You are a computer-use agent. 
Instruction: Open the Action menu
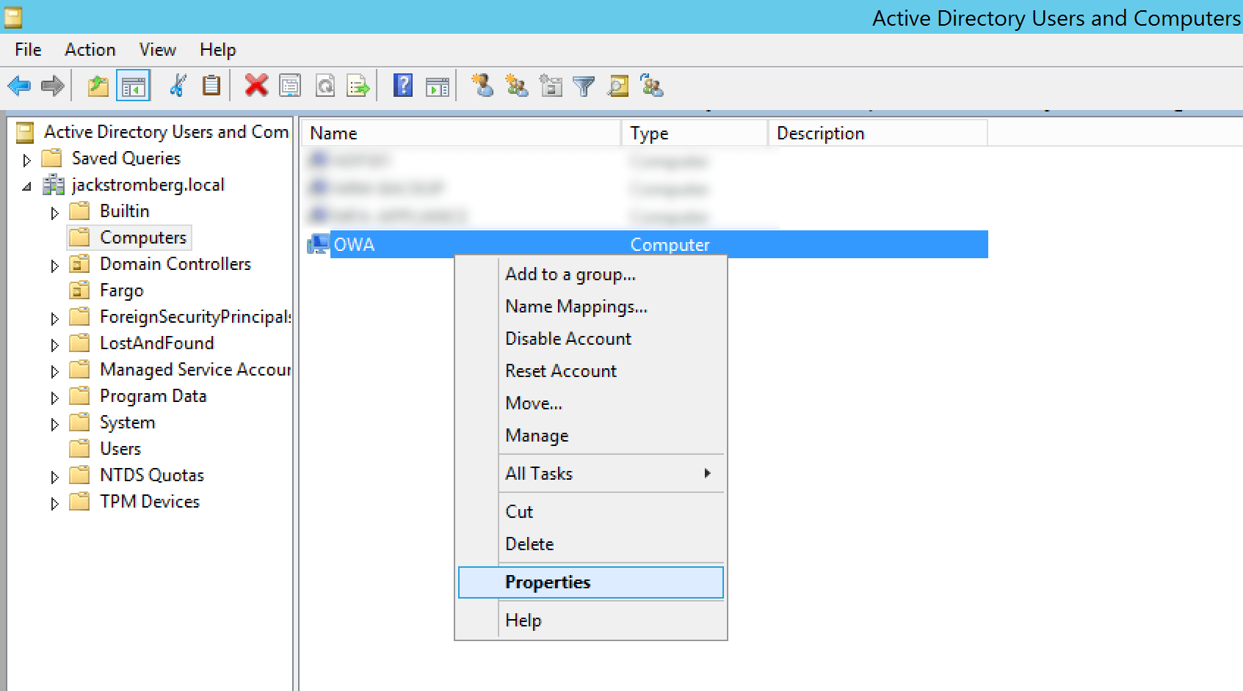90,49
